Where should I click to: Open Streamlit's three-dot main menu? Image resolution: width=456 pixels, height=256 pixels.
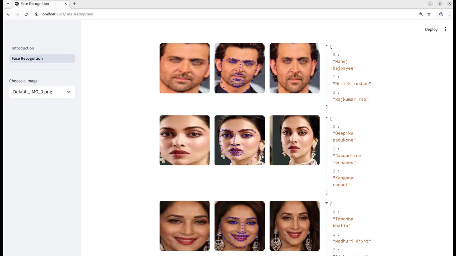pos(446,30)
